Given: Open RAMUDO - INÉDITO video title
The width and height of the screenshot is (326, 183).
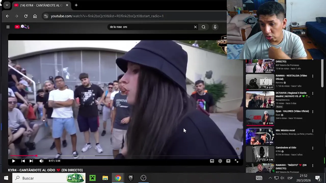Looking at the screenshot, I should [291, 167].
